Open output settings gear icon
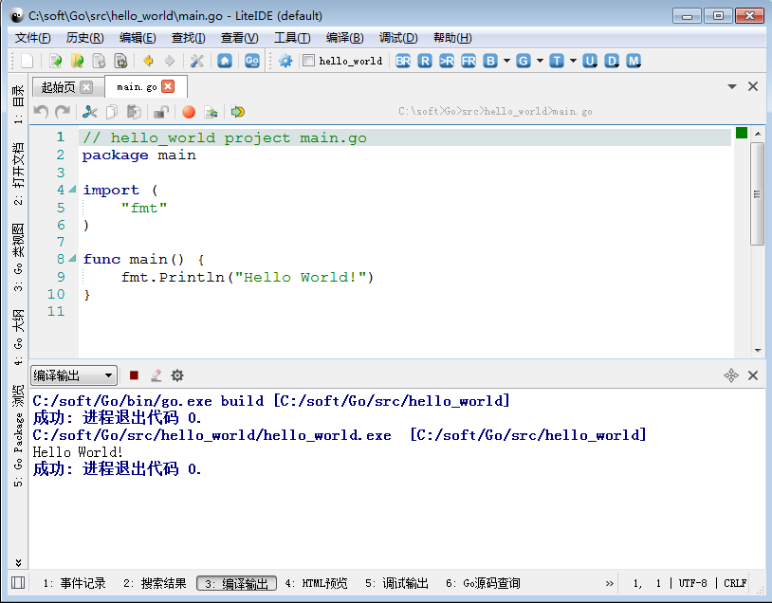 click(177, 375)
